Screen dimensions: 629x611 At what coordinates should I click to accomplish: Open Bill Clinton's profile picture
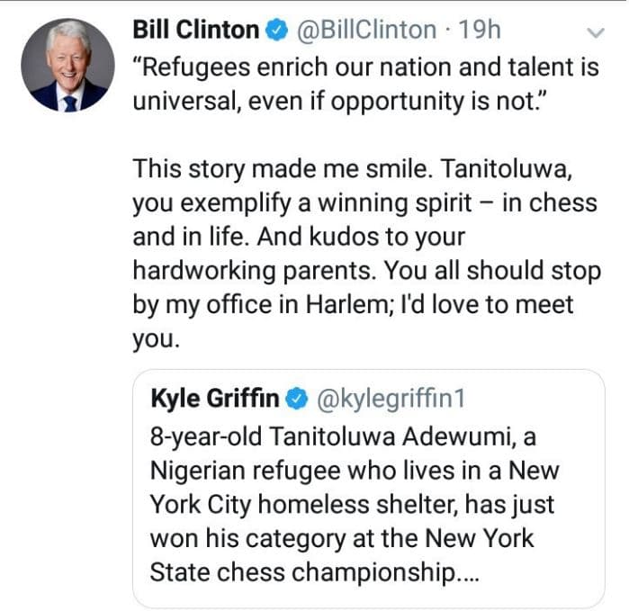67,65
